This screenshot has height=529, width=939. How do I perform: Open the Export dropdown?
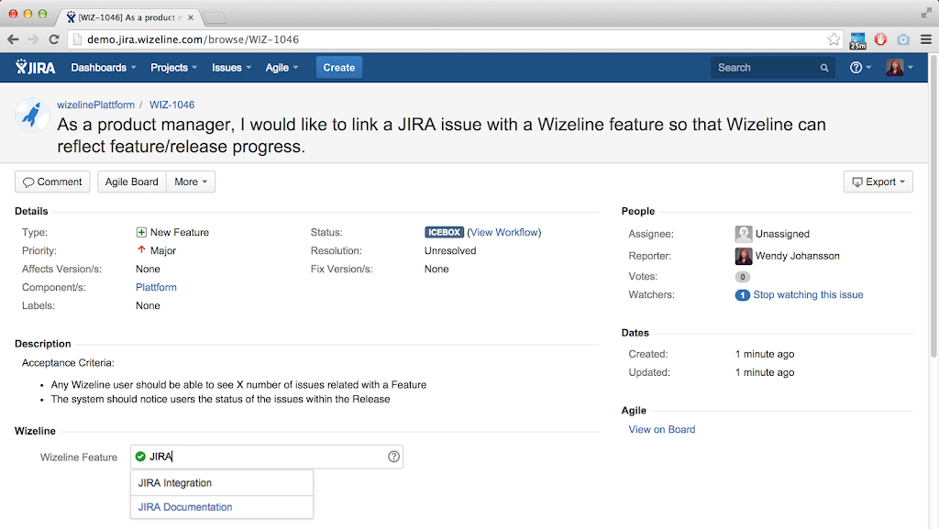878,182
